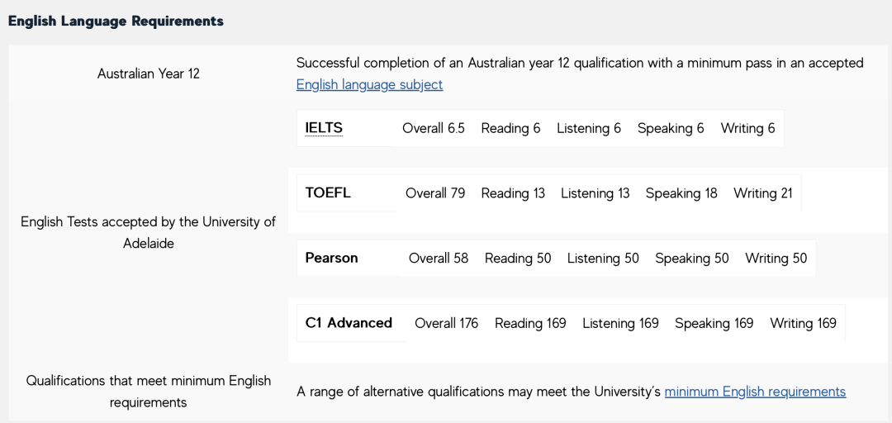Open the English language subject link
Viewport: 892px width, 423px height.
[369, 84]
